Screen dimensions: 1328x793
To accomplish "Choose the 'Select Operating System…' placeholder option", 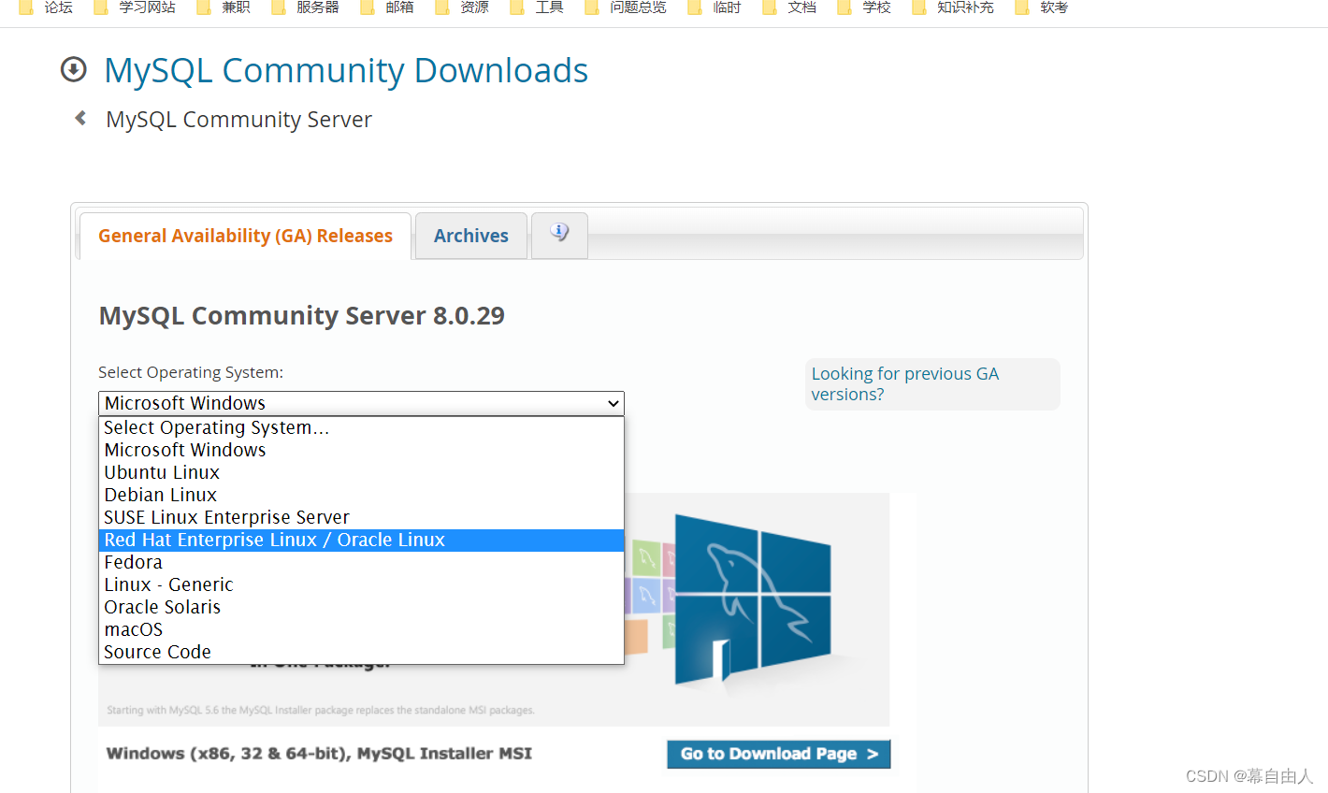I will 361,427.
